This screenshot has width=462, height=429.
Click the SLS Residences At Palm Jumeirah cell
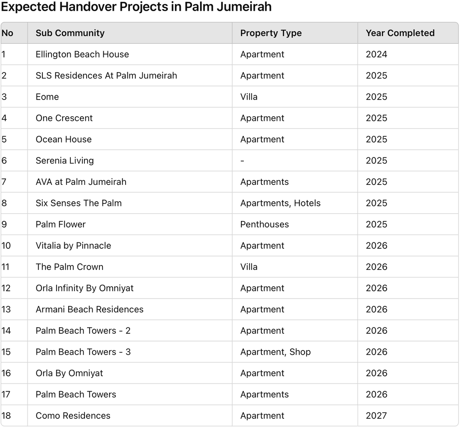[x=129, y=76]
